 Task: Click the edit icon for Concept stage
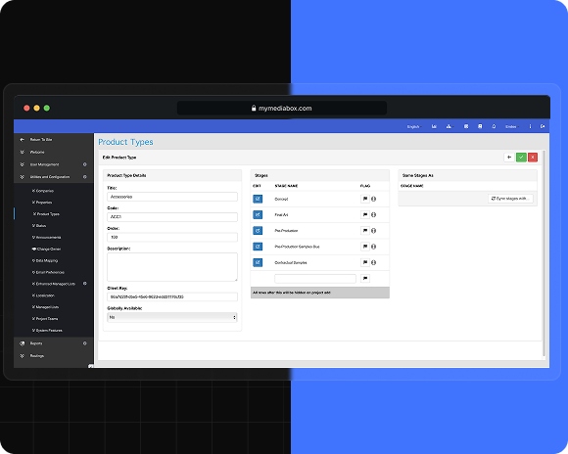(x=258, y=199)
